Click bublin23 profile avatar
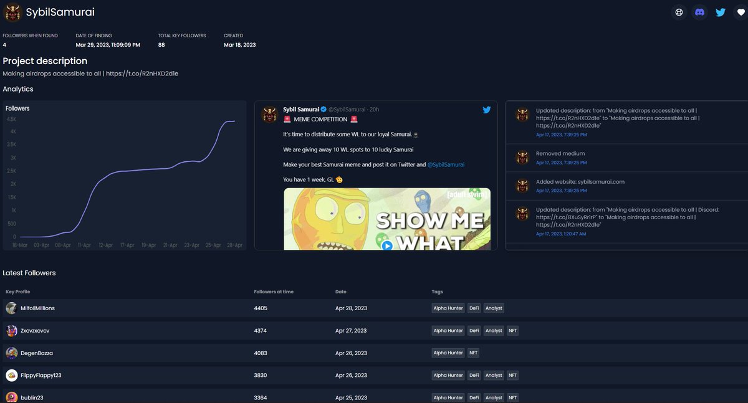 [x=11, y=397]
